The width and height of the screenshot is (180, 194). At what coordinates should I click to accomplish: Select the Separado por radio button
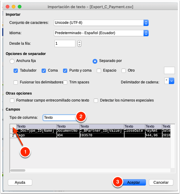point(95,61)
